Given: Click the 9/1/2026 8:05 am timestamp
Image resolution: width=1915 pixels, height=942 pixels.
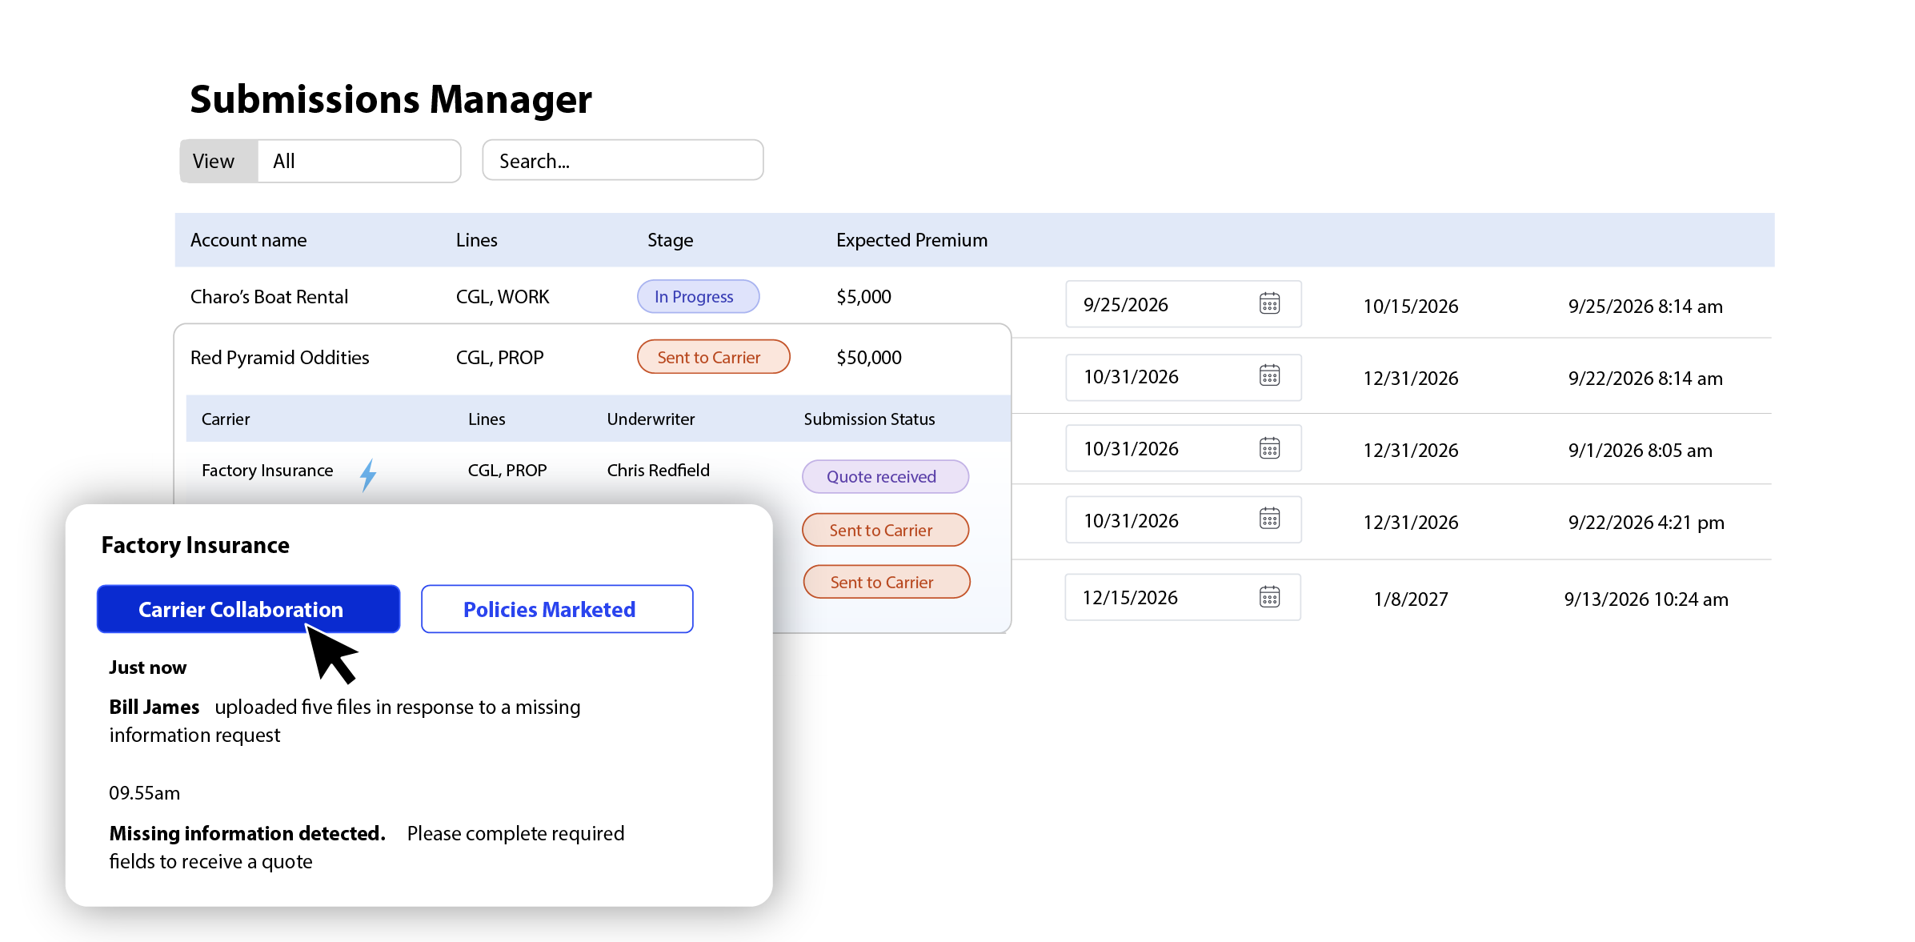Looking at the screenshot, I should coord(1640,451).
